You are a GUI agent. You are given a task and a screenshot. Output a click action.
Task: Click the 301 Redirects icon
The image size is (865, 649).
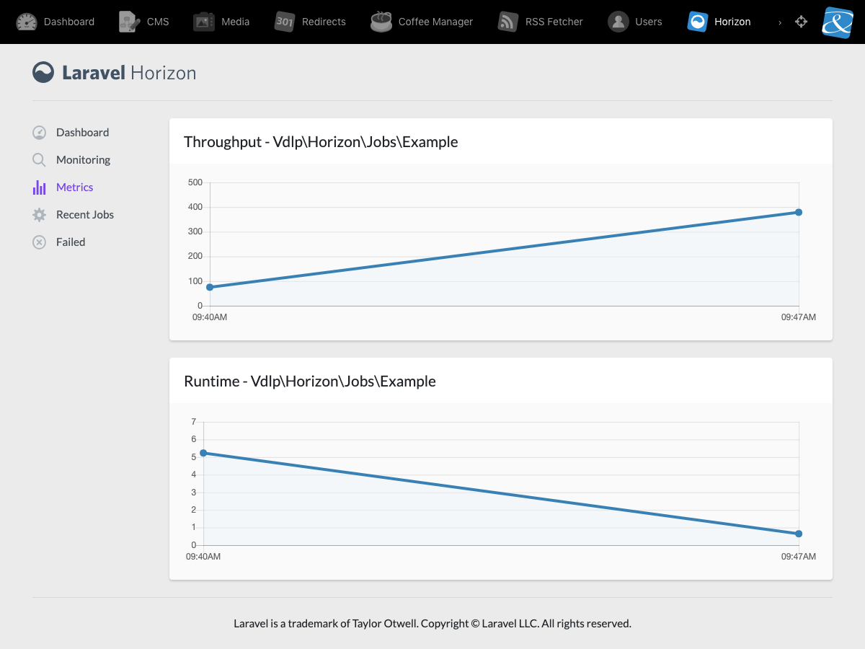pyautogui.click(x=285, y=22)
